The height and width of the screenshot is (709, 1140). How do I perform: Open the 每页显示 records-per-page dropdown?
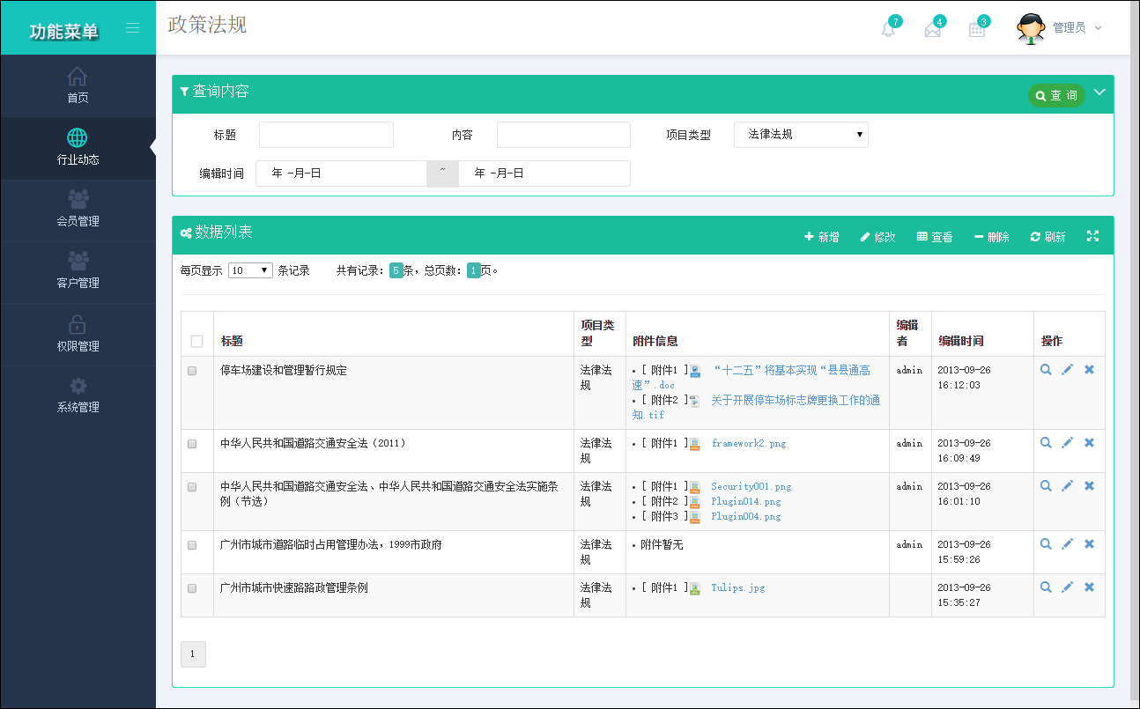click(250, 271)
